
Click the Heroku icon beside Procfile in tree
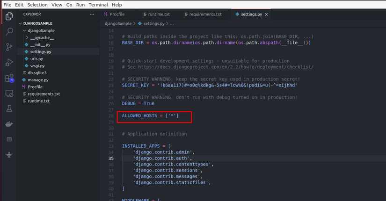coord(24,87)
